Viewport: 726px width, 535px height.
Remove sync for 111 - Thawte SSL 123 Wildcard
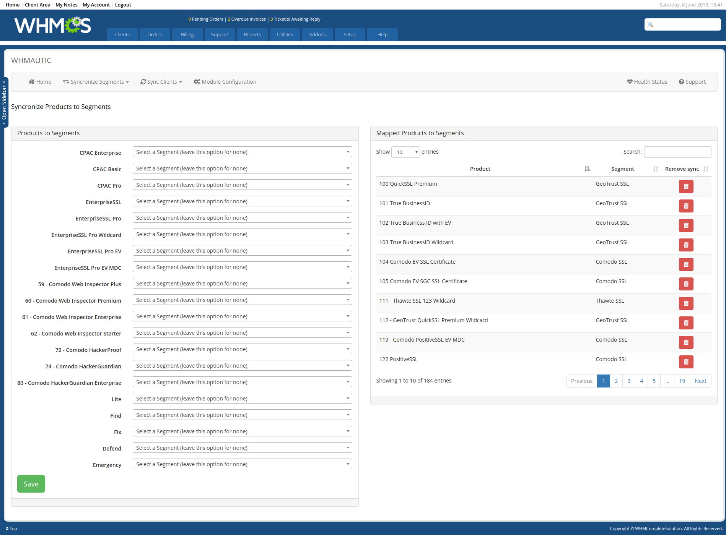(x=686, y=303)
